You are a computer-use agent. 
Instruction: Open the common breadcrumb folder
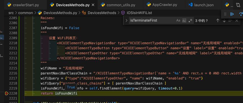pos(25,13)
